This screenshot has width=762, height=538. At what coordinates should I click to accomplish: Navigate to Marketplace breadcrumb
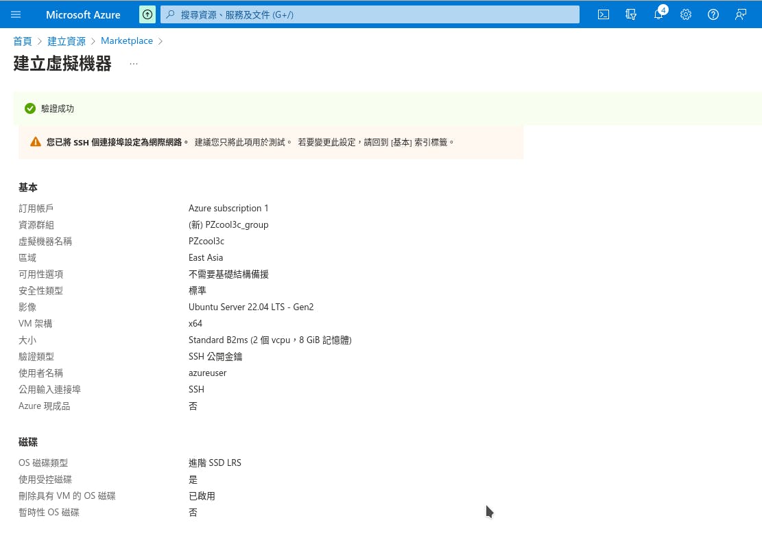click(x=127, y=41)
